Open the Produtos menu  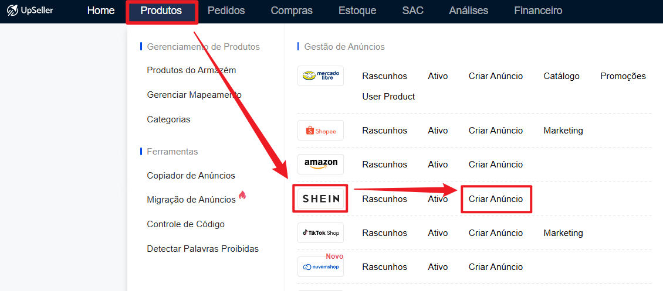(x=161, y=11)
